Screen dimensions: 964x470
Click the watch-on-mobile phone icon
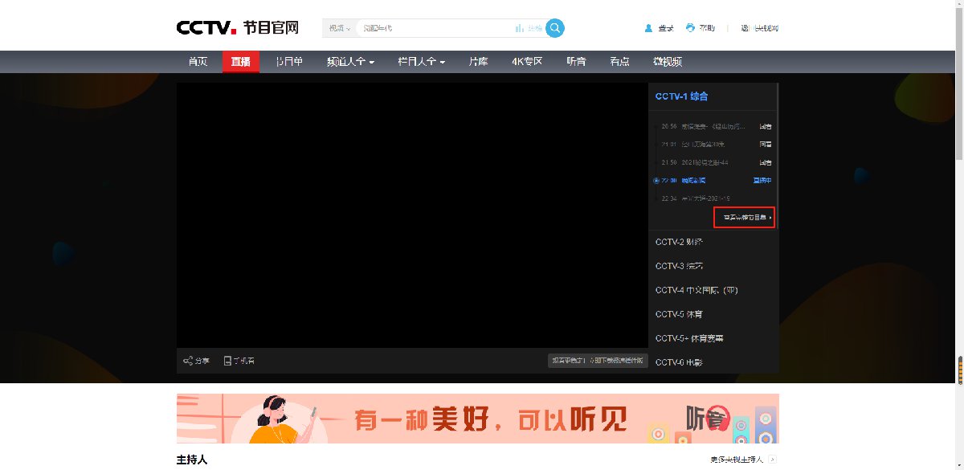tap(227, 361)
